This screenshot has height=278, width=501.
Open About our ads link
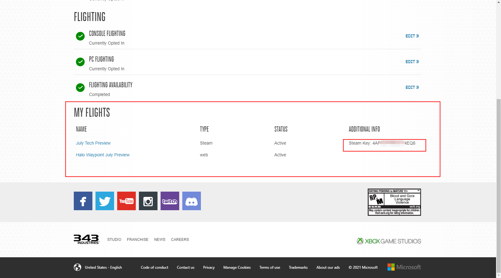click(328, 267)
